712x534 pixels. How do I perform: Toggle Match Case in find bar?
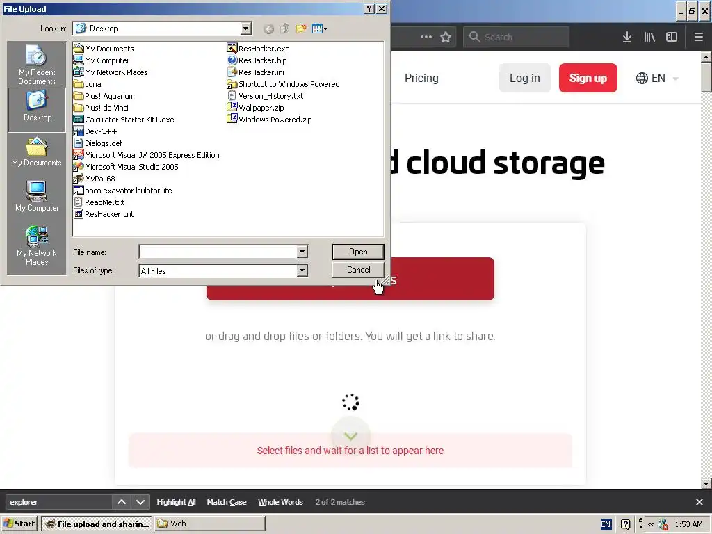(x=227, y=502)
